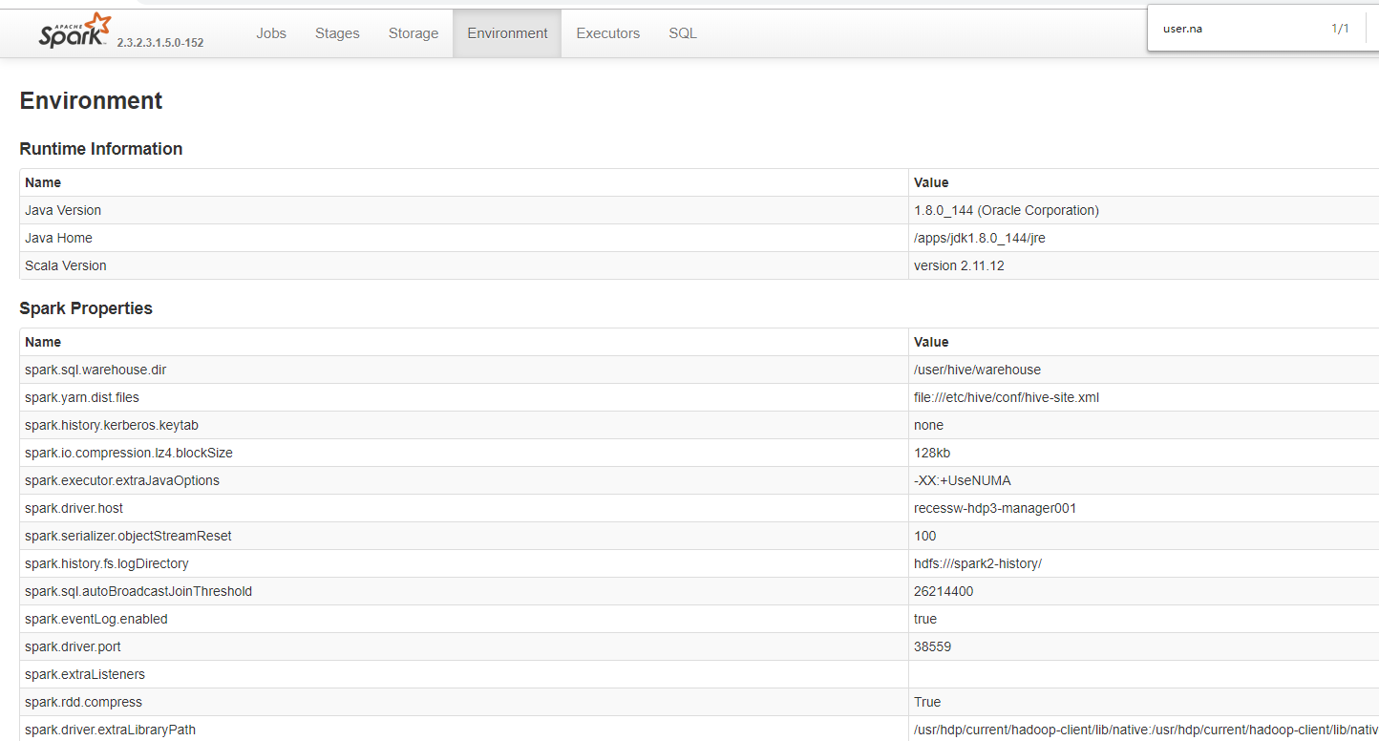This screenshot has height=741, width=1379.
Task: Click spark.sql.warehouse.dir property name
Action: 95,370
